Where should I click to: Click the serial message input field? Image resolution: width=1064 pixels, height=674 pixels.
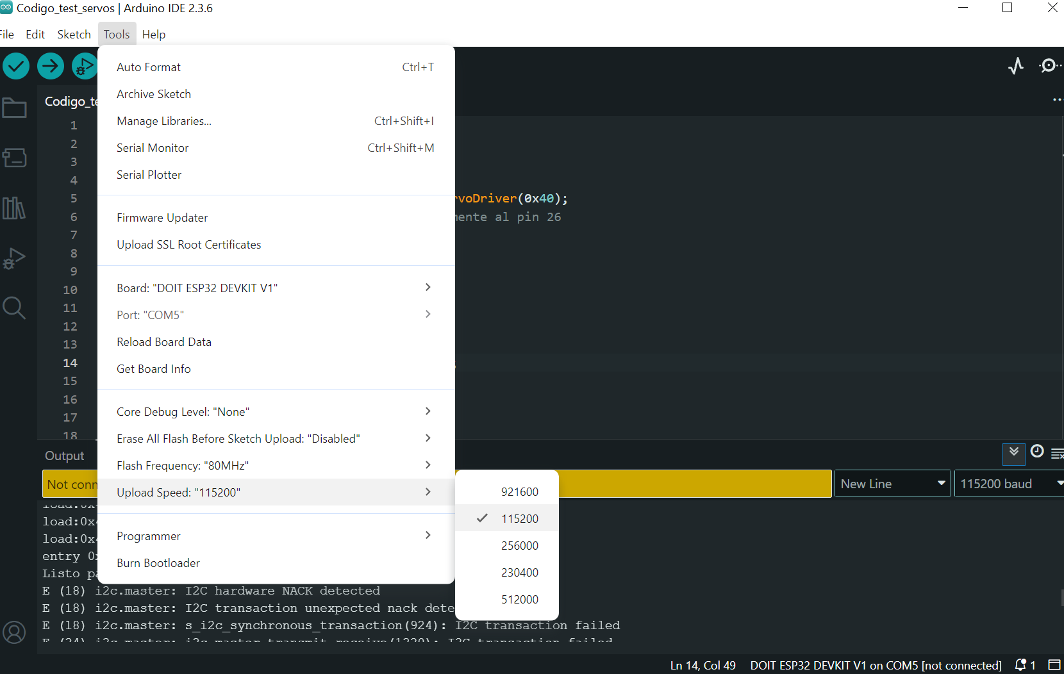pos(437,484)
